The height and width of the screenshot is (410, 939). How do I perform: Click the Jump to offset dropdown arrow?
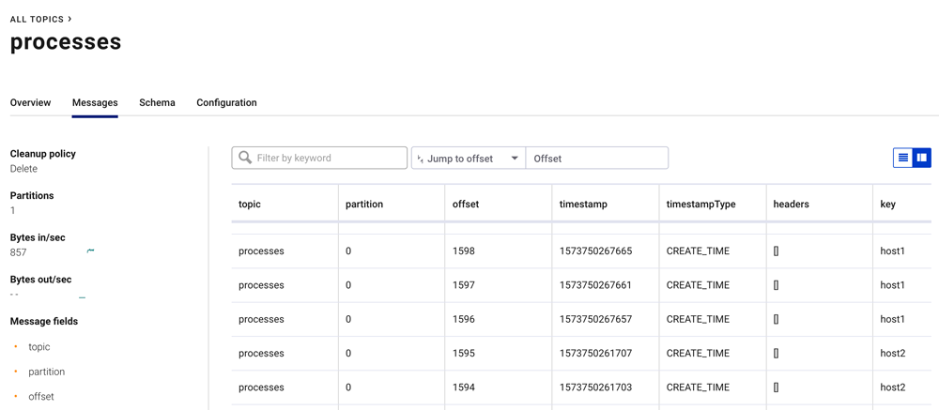514,159
